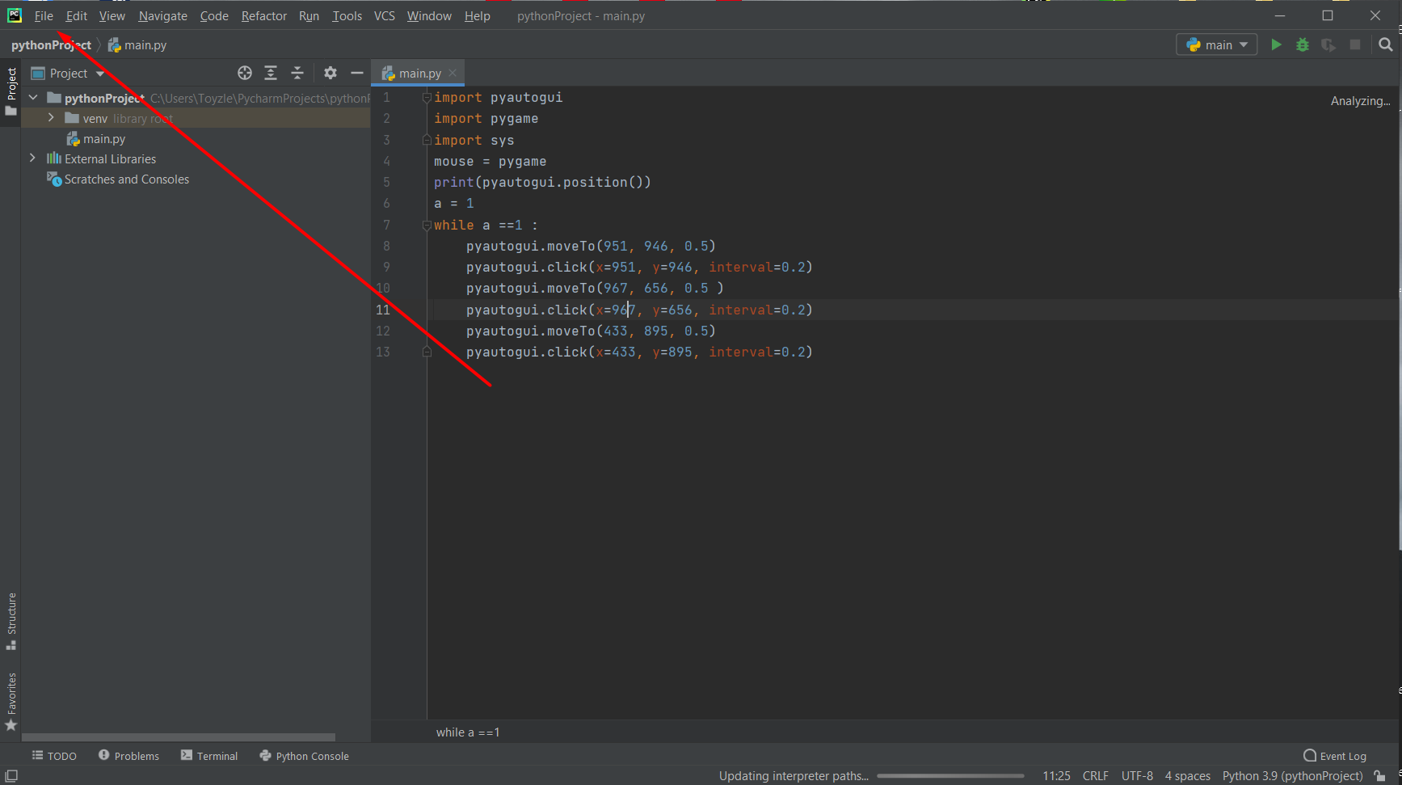Expand all in Project panel
Screen dimensions: 1402x785
(x=271, y=74)
